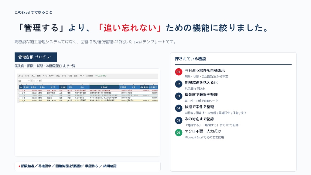Click the 次の対応まで記録 feature title
The image size is (311, 175).
tap(199, 119)
